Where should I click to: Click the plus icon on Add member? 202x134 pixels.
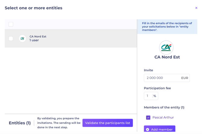(148, 129)
